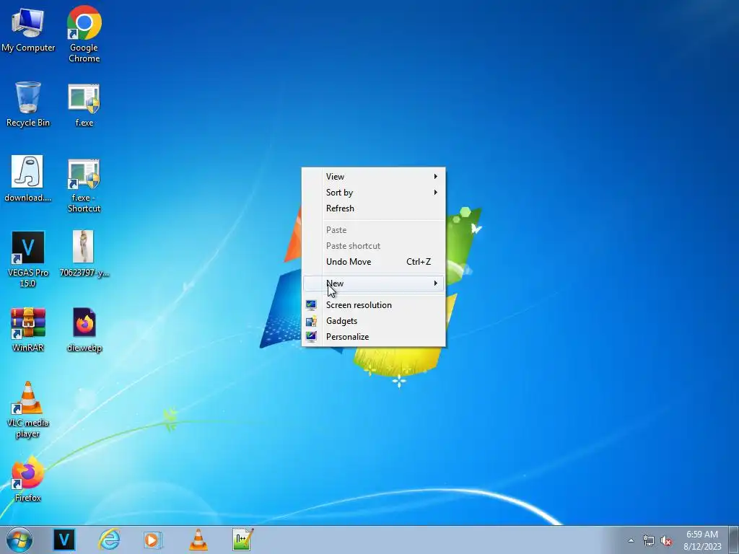
Task: Launch VEGAS Pro from the taskbar
Action: pos(64,540)
